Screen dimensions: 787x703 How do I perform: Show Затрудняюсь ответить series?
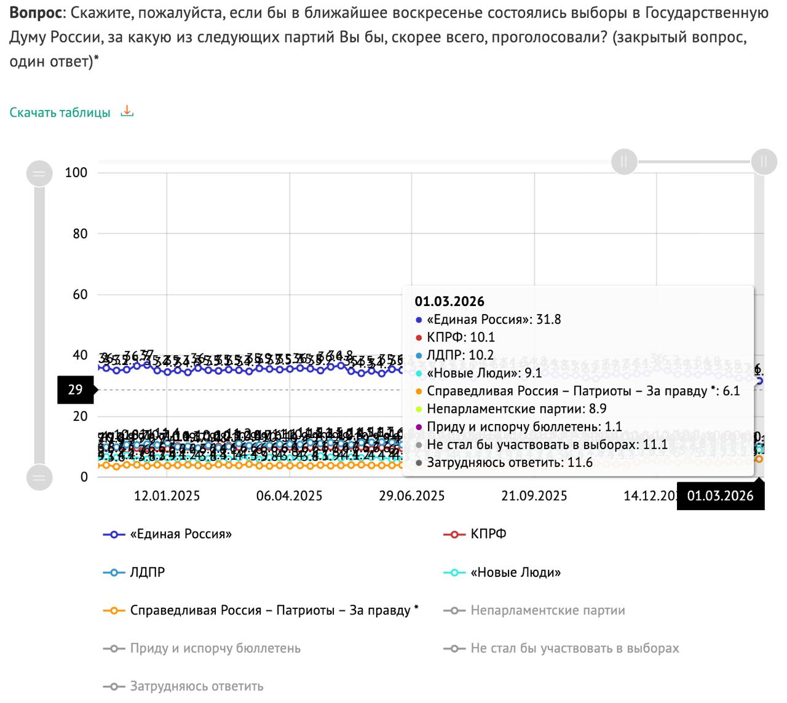pyautogui.click(x=196, y=686)
